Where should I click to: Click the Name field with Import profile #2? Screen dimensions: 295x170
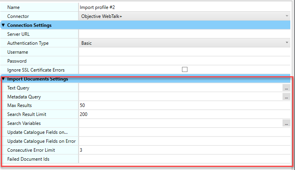(185, 7)
